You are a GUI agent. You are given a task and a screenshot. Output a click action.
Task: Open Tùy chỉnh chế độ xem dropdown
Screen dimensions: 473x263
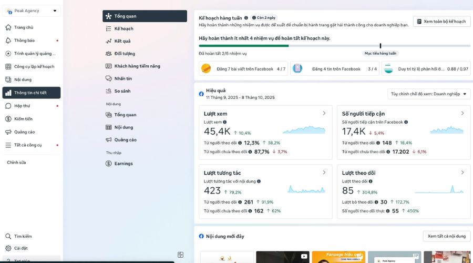coord(429,94)
